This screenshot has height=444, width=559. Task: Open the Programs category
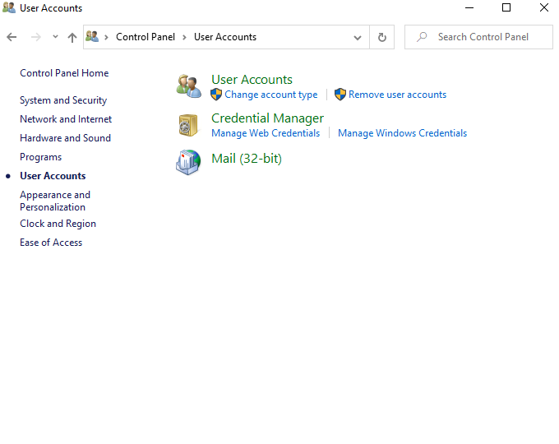[x=40, y=157]
